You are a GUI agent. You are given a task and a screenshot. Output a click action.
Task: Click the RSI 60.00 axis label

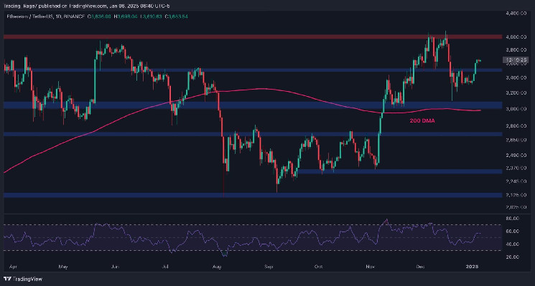(x=513, y=232)
